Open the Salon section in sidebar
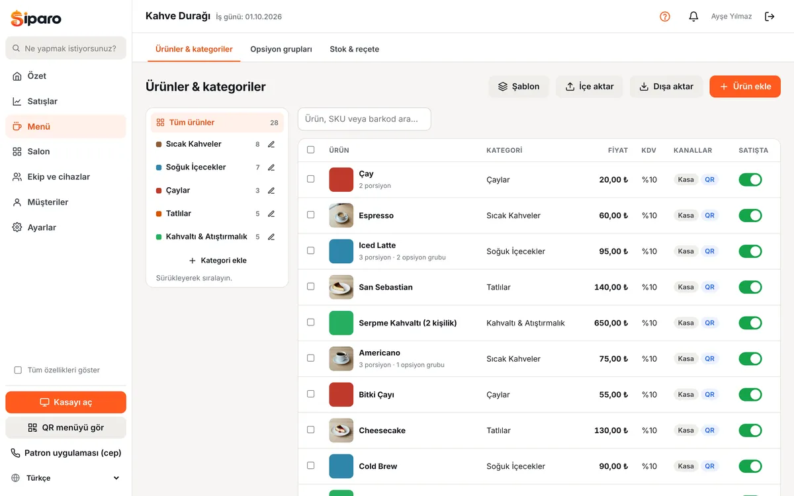 66,151
